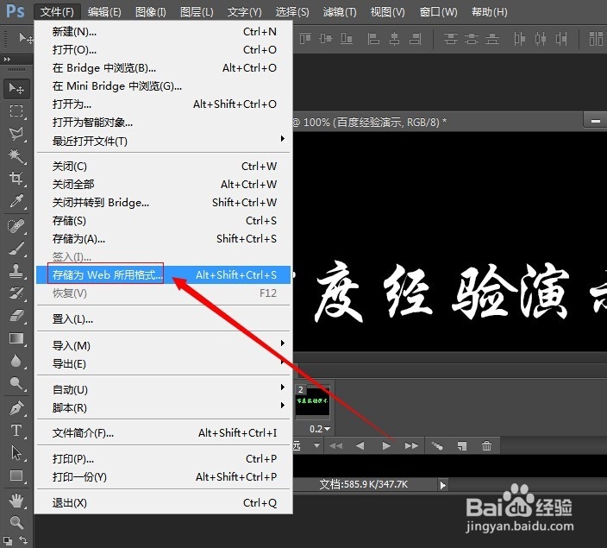The height and width of the screenshot is (548, 607).
Task: Open the loop options dropdown in timeline
Action: click(x=316, y=445)
